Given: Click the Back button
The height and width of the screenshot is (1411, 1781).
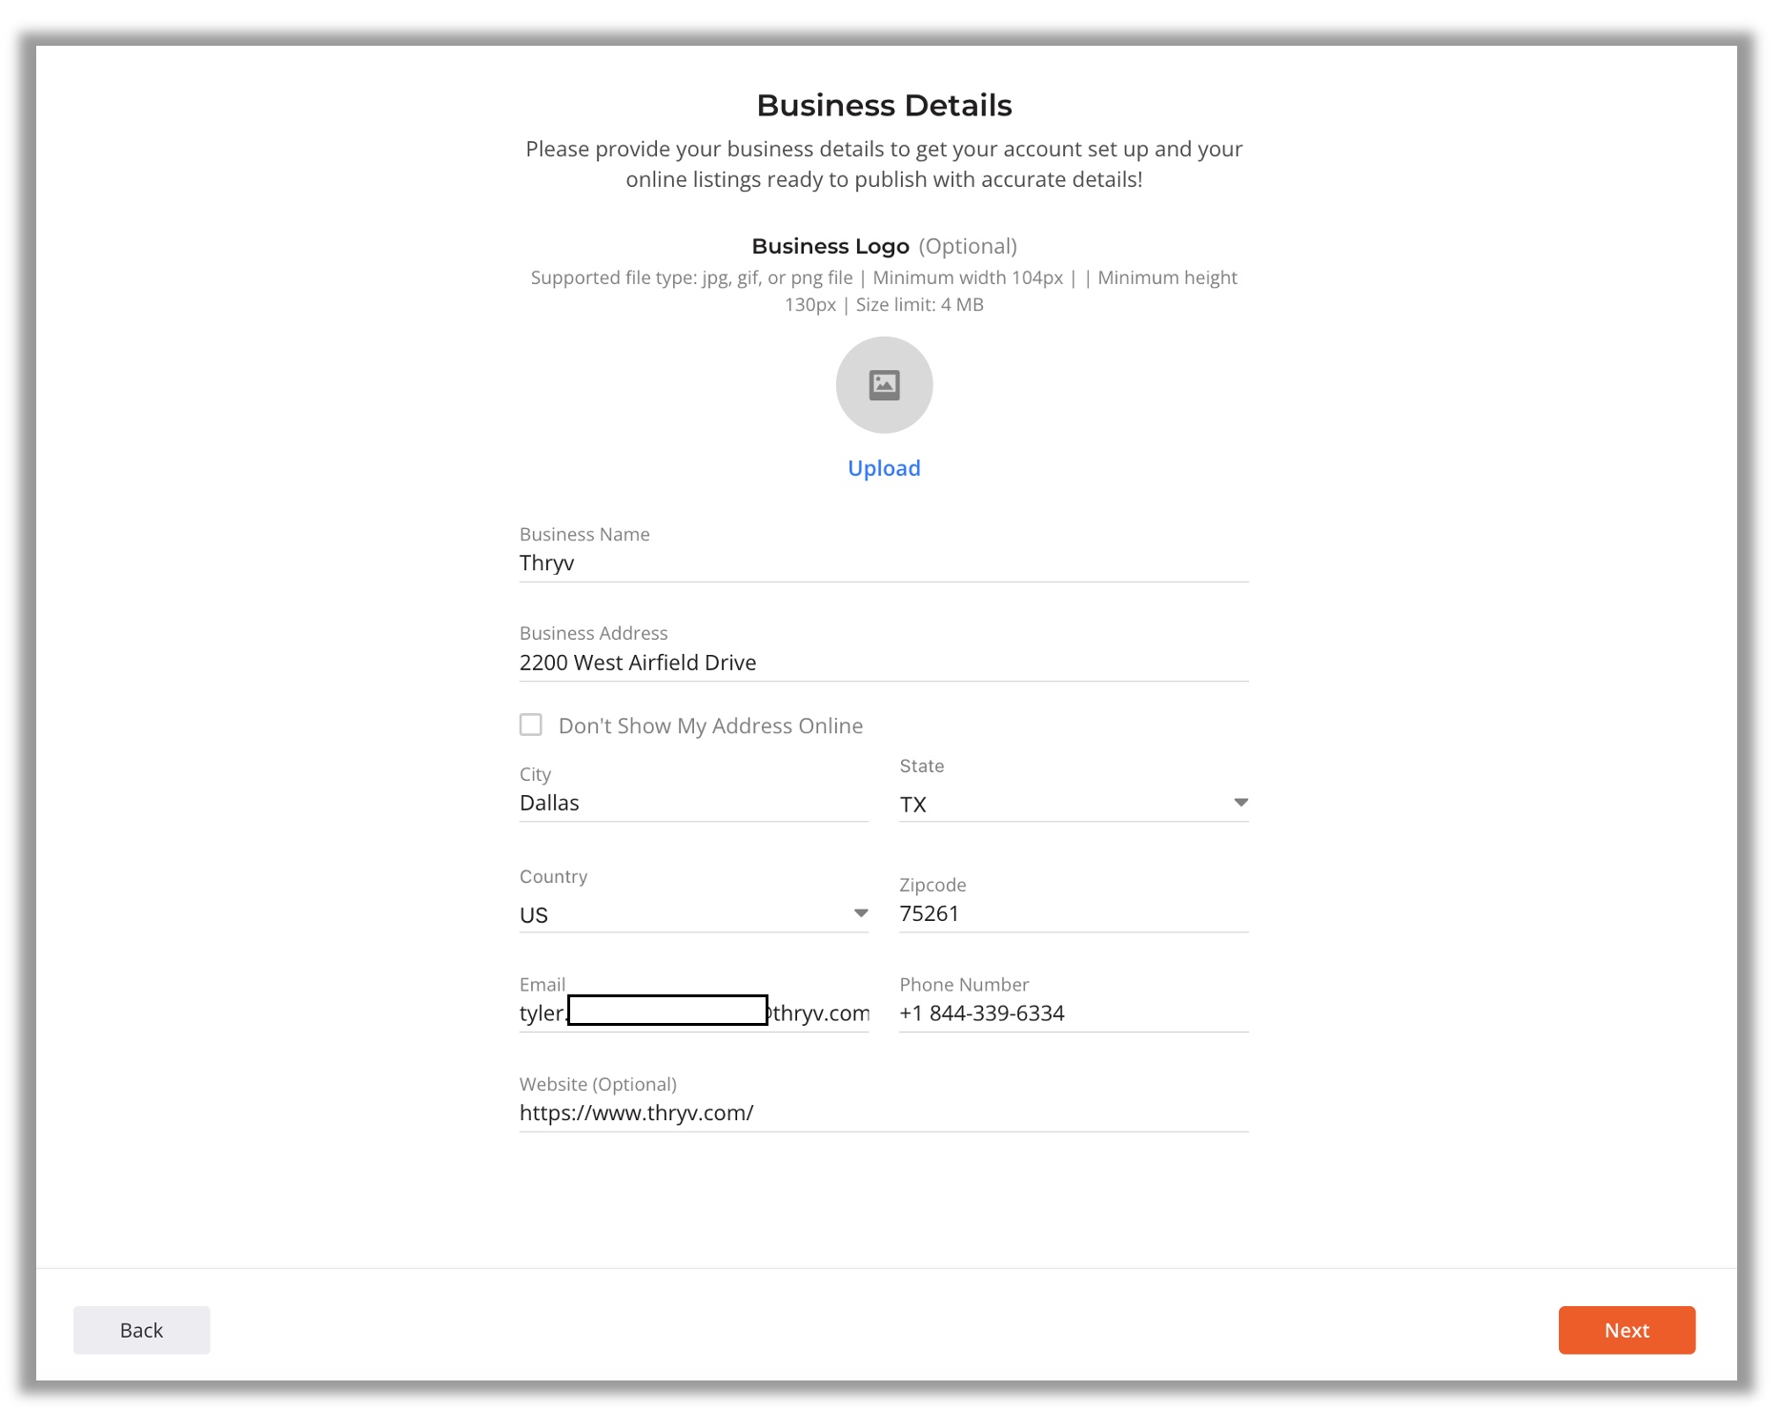Looking at the screenshot, I should click(x=141, y=1330).
